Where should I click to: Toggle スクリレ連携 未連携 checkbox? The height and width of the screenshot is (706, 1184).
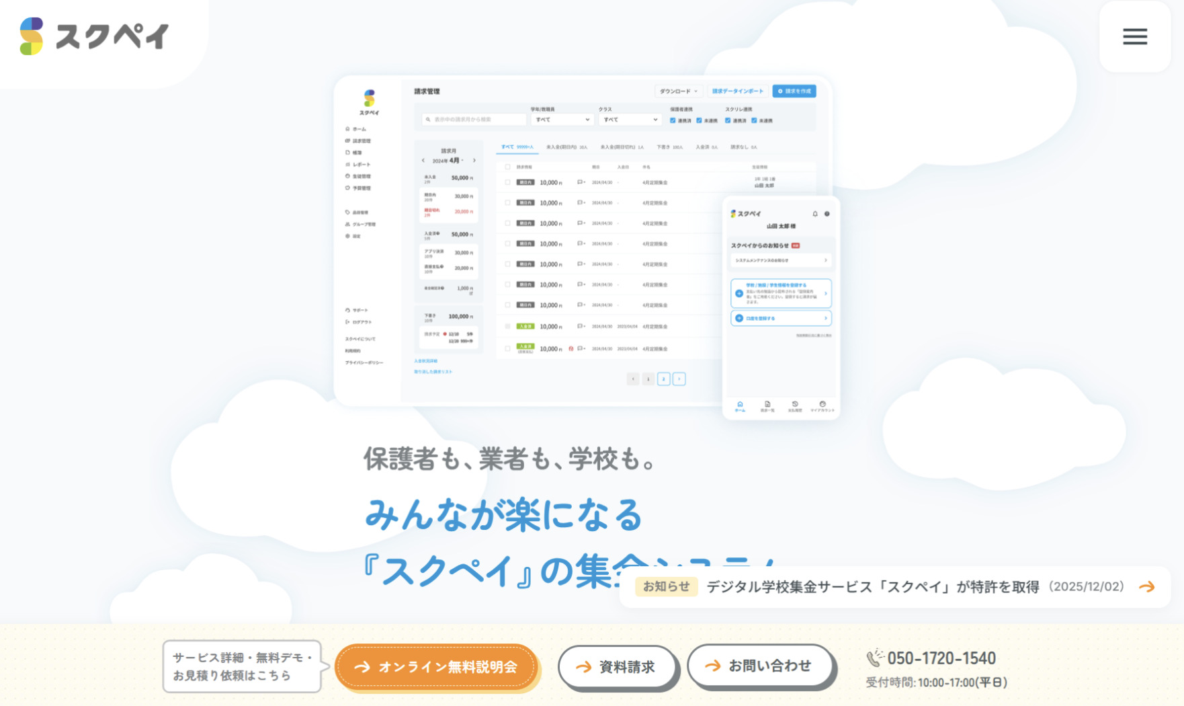click(754, 120)
